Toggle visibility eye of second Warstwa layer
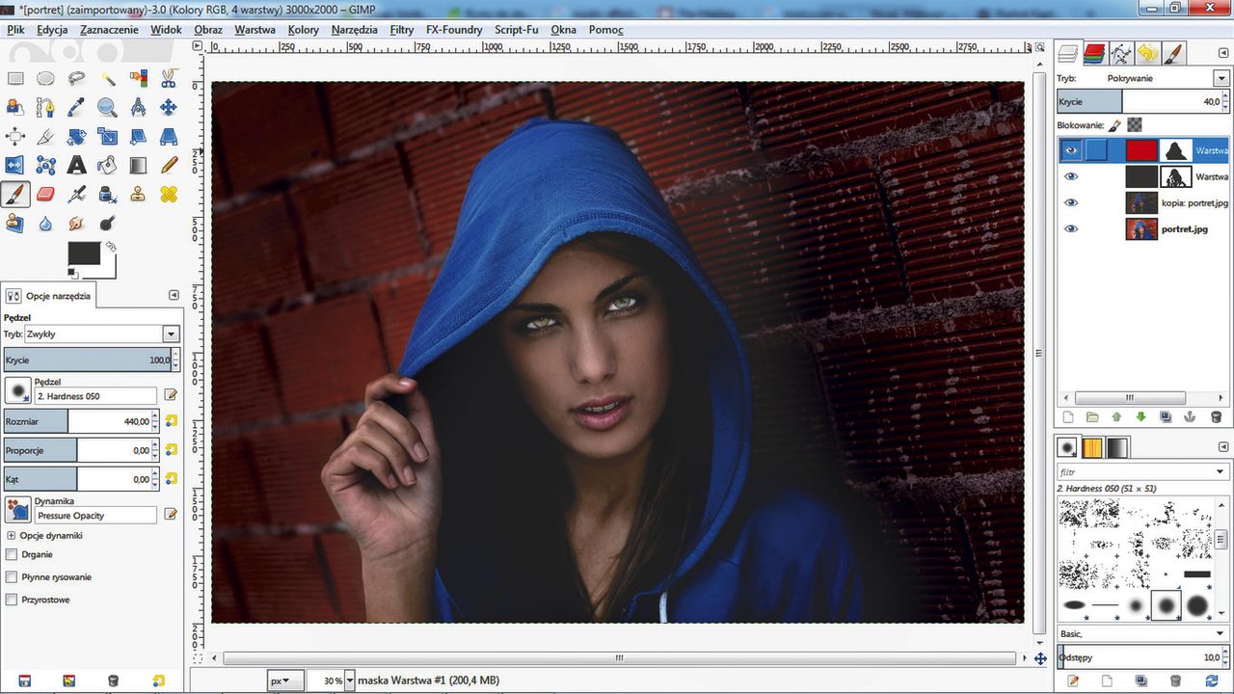This screenshot has height=694, width=1234. click(1070, 176)
